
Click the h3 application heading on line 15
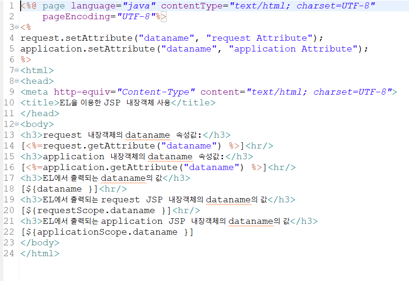pyautogui.click(x=136, y=156)
